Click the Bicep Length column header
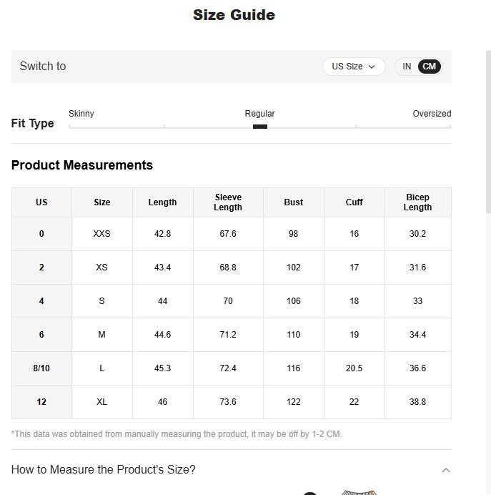 (x=417, y=202)
